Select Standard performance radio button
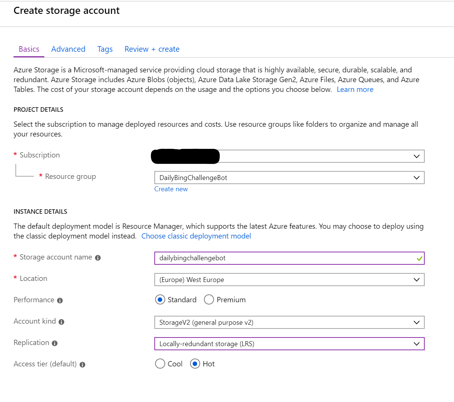The height and width of the screenshot is (402, 454). click(160, 300)
